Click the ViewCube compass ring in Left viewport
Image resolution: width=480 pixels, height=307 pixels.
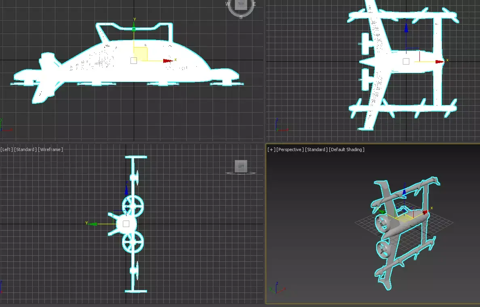pos(241,173)
